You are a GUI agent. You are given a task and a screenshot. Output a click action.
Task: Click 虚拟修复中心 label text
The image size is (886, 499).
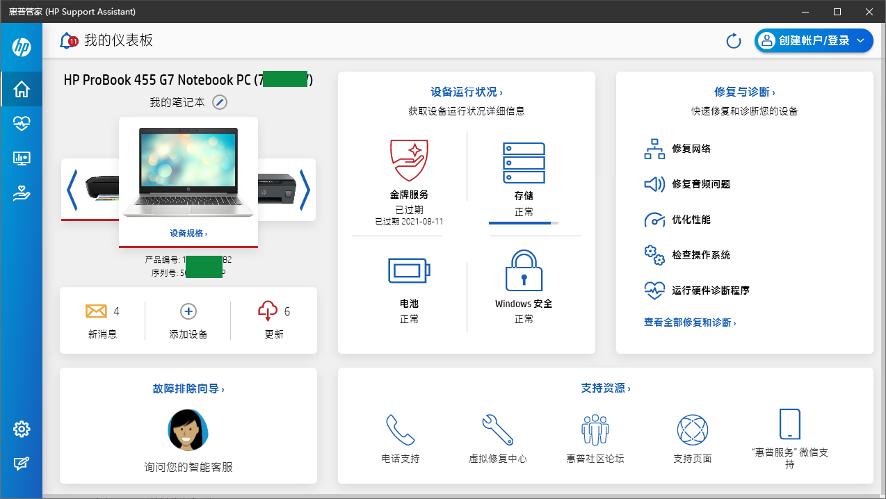[x=498, y=459]
